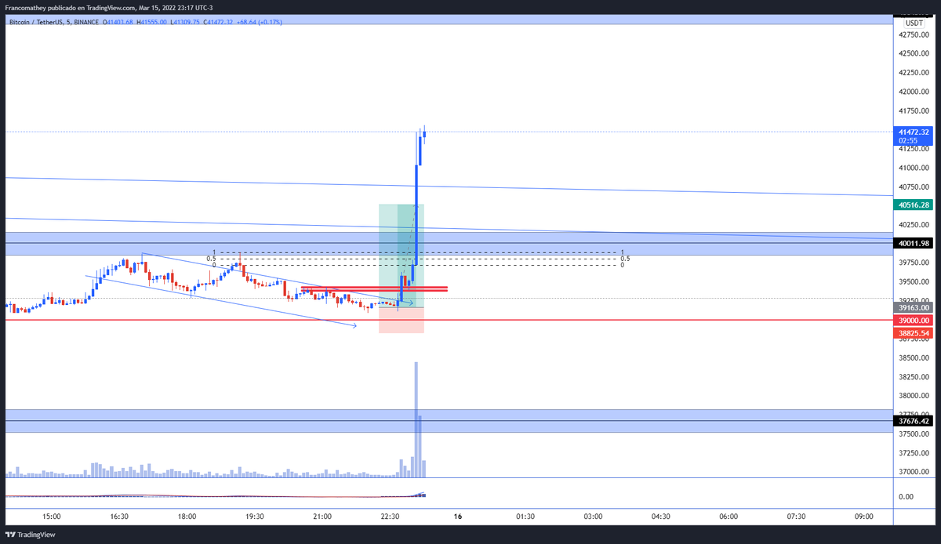Click the 42250.00 price axis label
This screenshot has height=544, width=941.
pyautogui.click(x=914, y=72)
